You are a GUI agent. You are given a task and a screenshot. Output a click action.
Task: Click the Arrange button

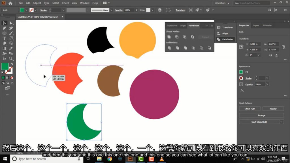261,115
